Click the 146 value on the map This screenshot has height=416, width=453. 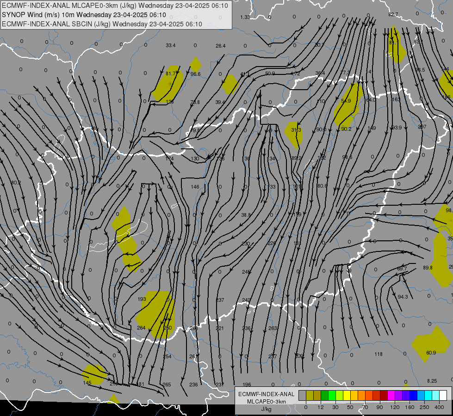click(x=195, y=187)
